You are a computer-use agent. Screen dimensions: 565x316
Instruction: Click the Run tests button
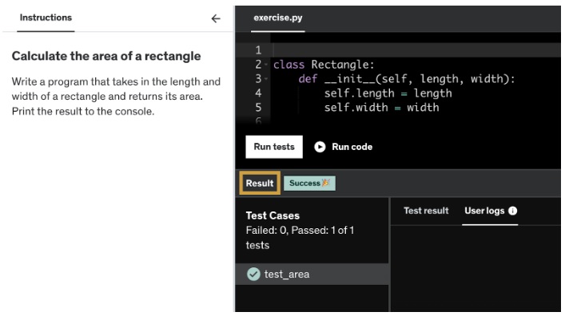coord(274,147)
